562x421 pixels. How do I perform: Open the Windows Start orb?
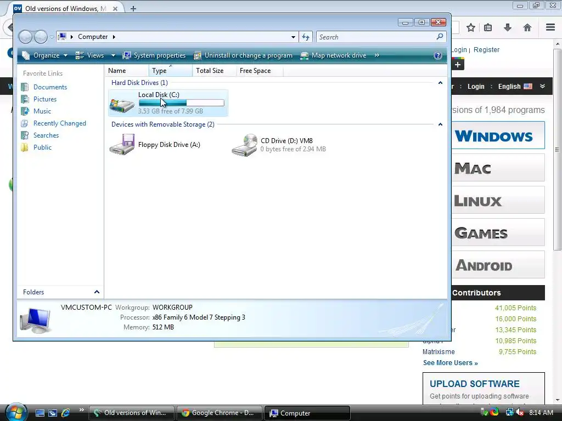point(16,412)
